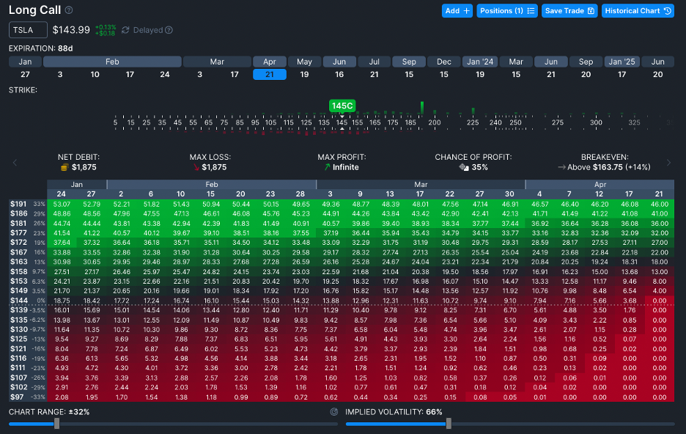686x434 pixels.
Task: Select the 200 strike on strike ruler
Action: click(x=435, y=122)
